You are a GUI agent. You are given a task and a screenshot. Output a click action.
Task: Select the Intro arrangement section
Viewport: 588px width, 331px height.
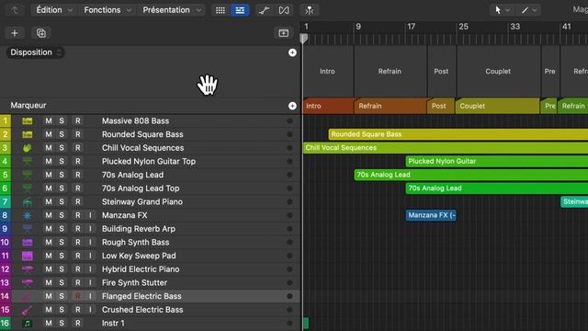pyautogui.click(x=328, y=72)
